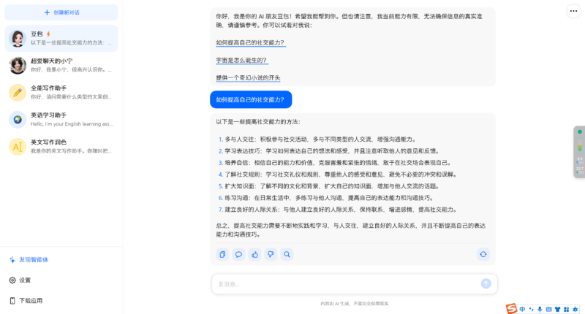Image resolution: width=585 pixels, height=314 pixels.
Task: Click the punctuation toggle on Sogou bar
Action: point(532,309)
